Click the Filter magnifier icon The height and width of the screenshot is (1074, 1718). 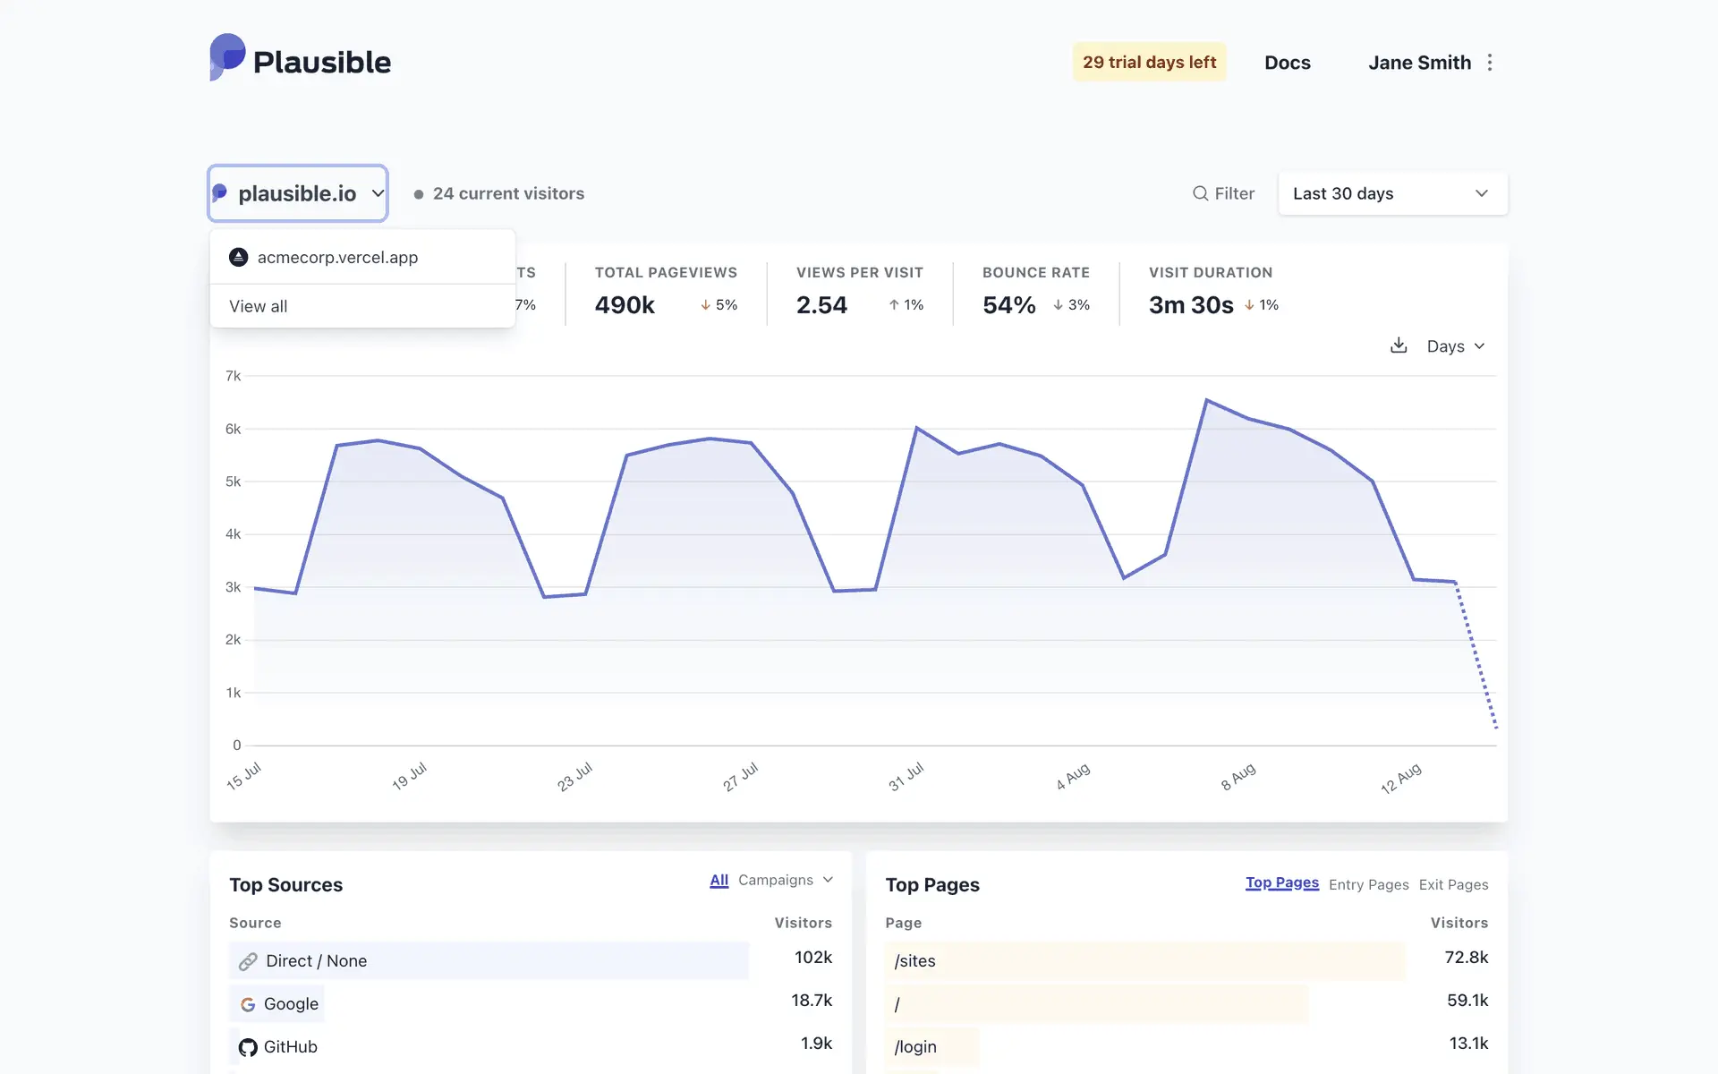click(x=1200, y=193)
